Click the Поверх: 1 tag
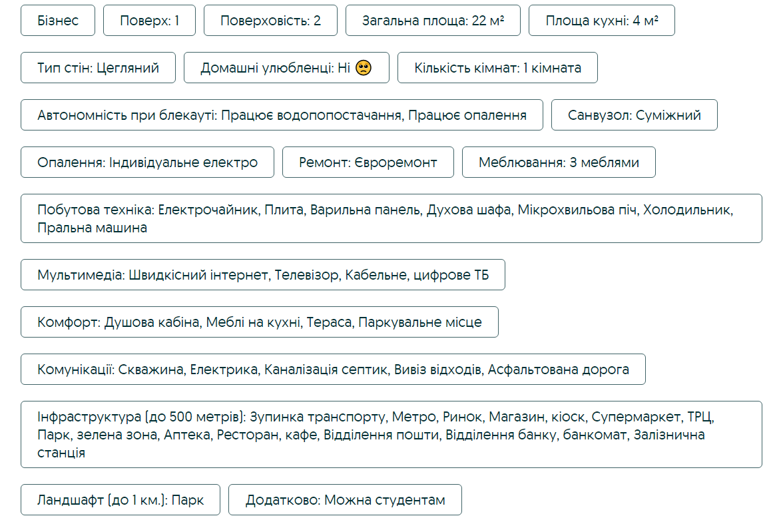This screenshot has width=783, height=518. click(x=149, y=21)
